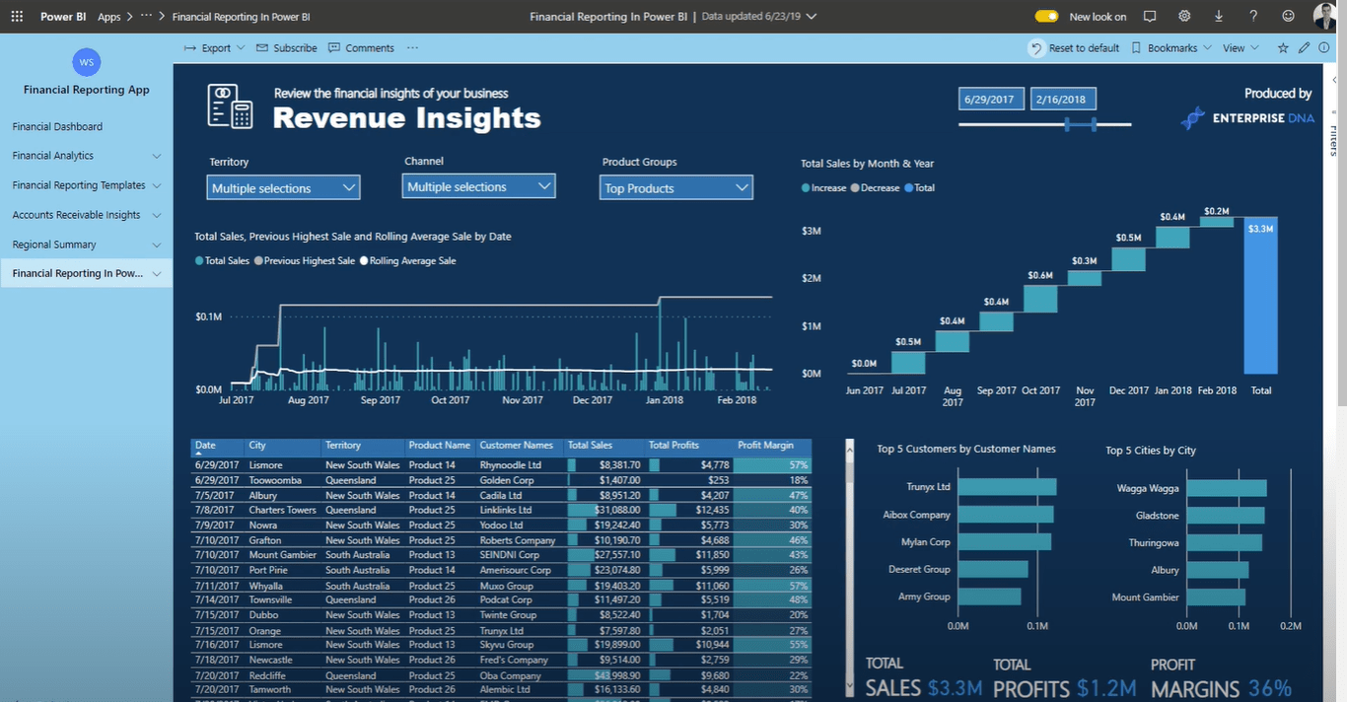Expand the Financial Reporting Templates section
1347x702 pixels.
(157, 185)
